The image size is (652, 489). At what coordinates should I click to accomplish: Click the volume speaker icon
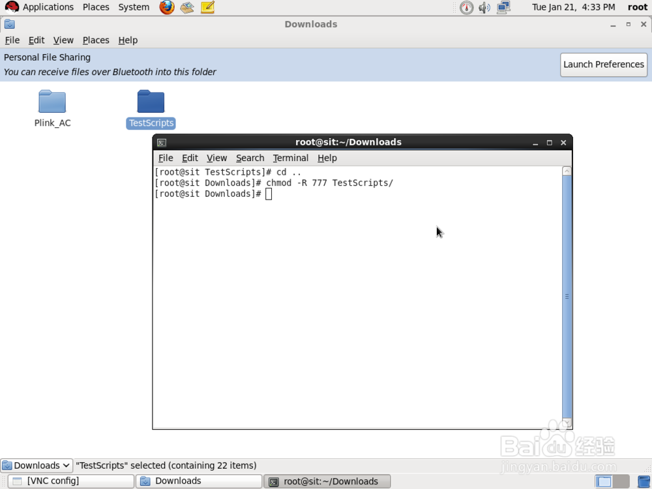click(484, 7)
